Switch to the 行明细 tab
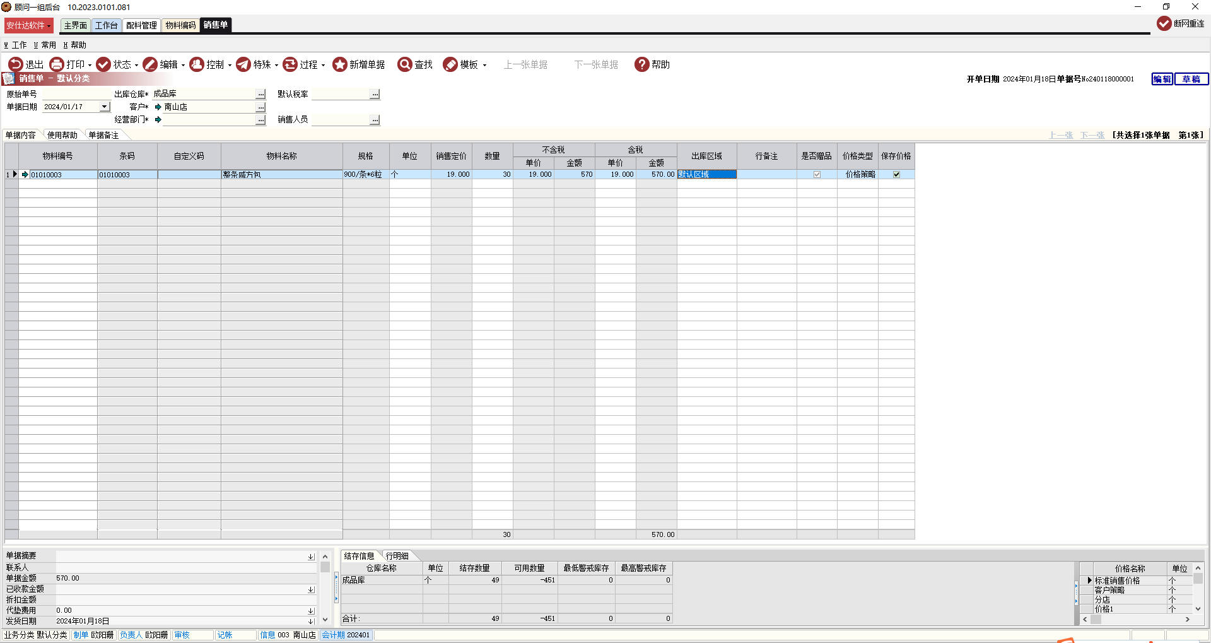Image resolution: width=1211 pixels, height=643 pixels. (x=397, y=556)
